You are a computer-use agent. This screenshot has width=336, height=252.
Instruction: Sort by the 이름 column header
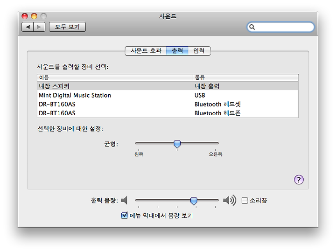pos(115,77)
